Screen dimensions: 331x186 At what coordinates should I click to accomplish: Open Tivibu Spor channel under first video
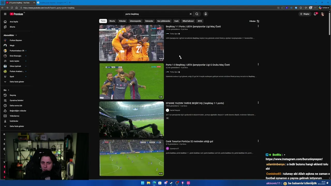tap(174, 34)
